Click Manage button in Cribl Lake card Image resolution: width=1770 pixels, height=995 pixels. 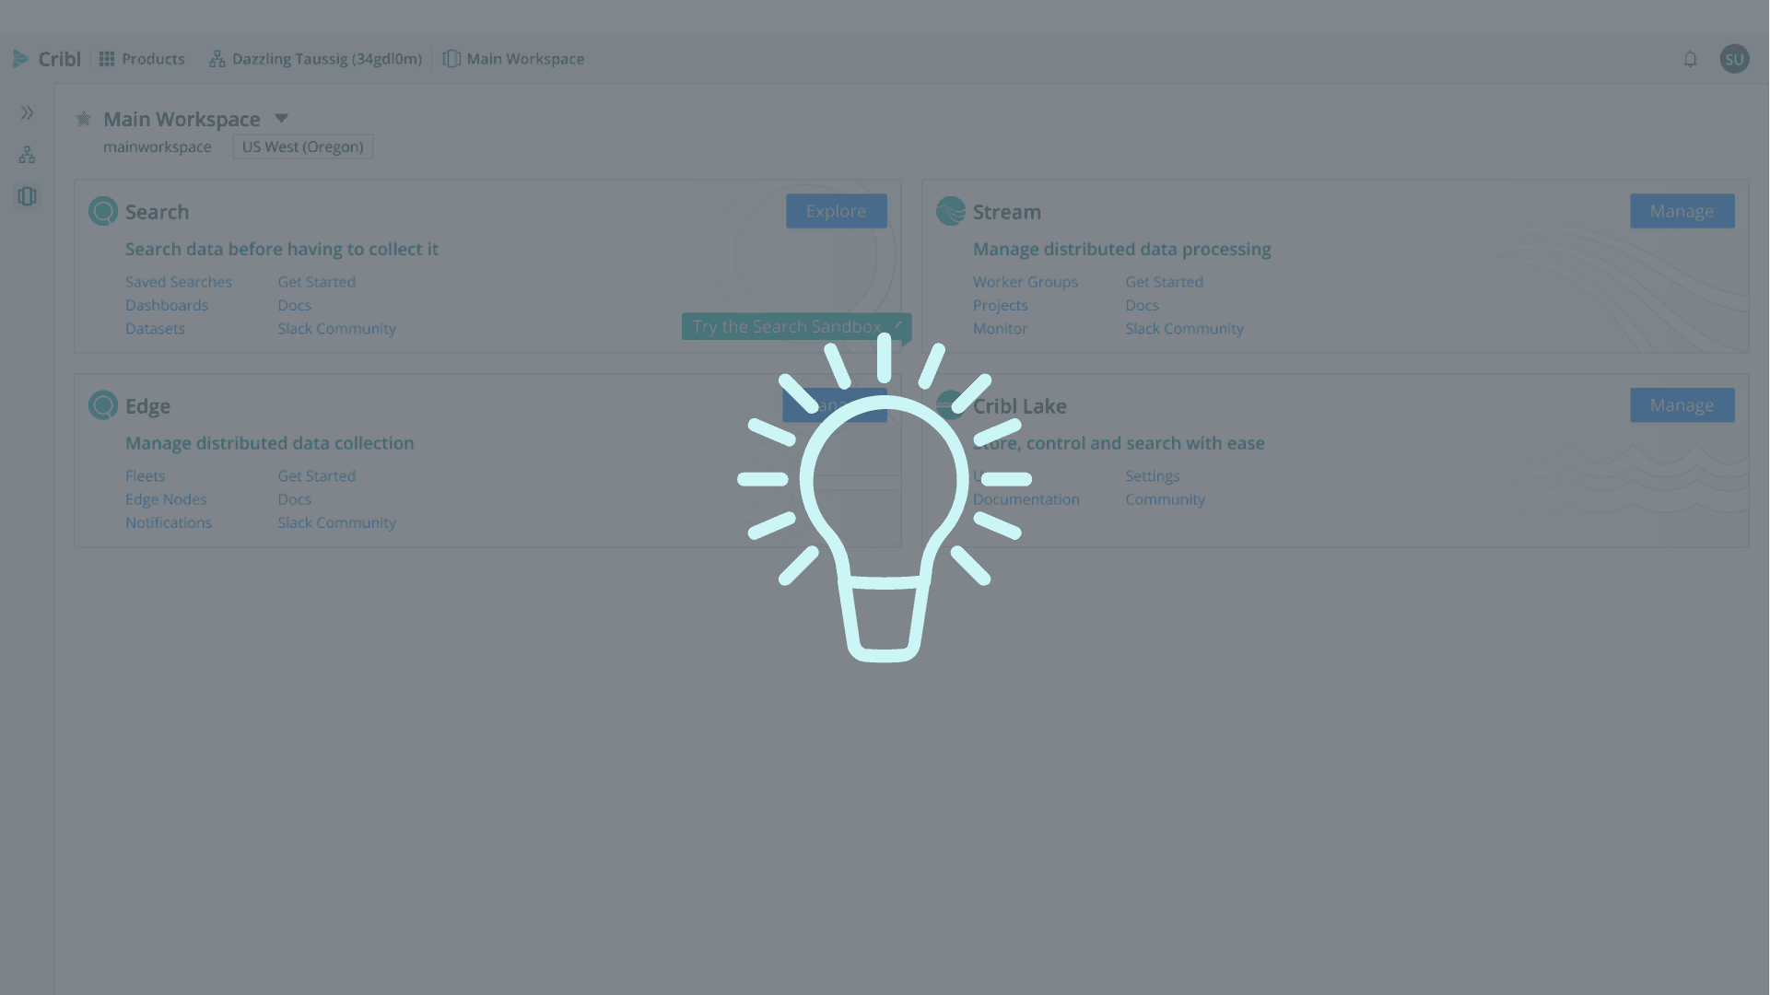click(1682, 405)
